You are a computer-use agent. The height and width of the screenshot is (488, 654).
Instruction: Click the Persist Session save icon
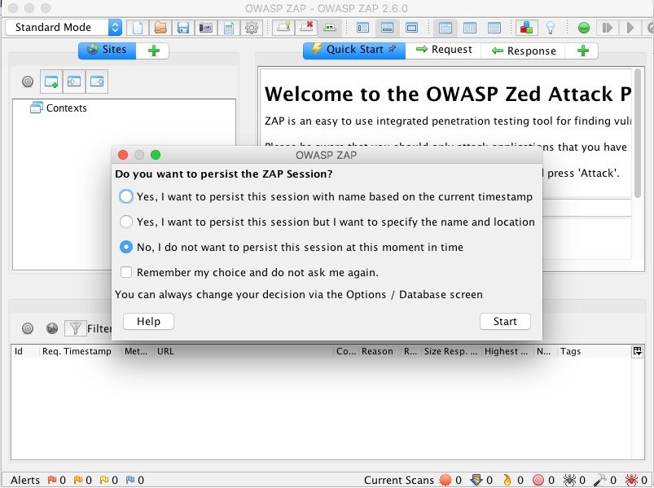coord(183,28)
